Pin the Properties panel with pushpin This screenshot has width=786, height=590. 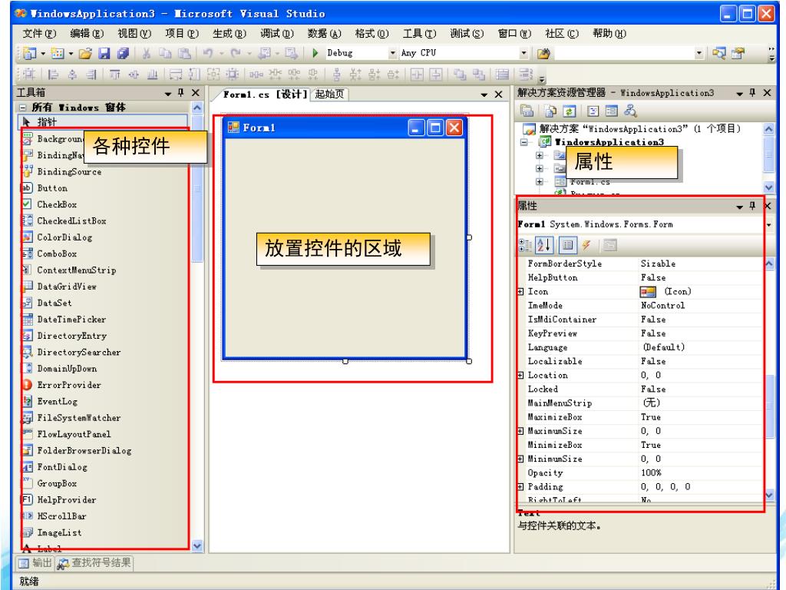point(752,206)
